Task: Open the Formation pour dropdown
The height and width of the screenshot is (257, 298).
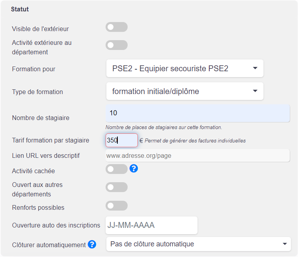Action: pyautogui.click(x=185, y=68)
